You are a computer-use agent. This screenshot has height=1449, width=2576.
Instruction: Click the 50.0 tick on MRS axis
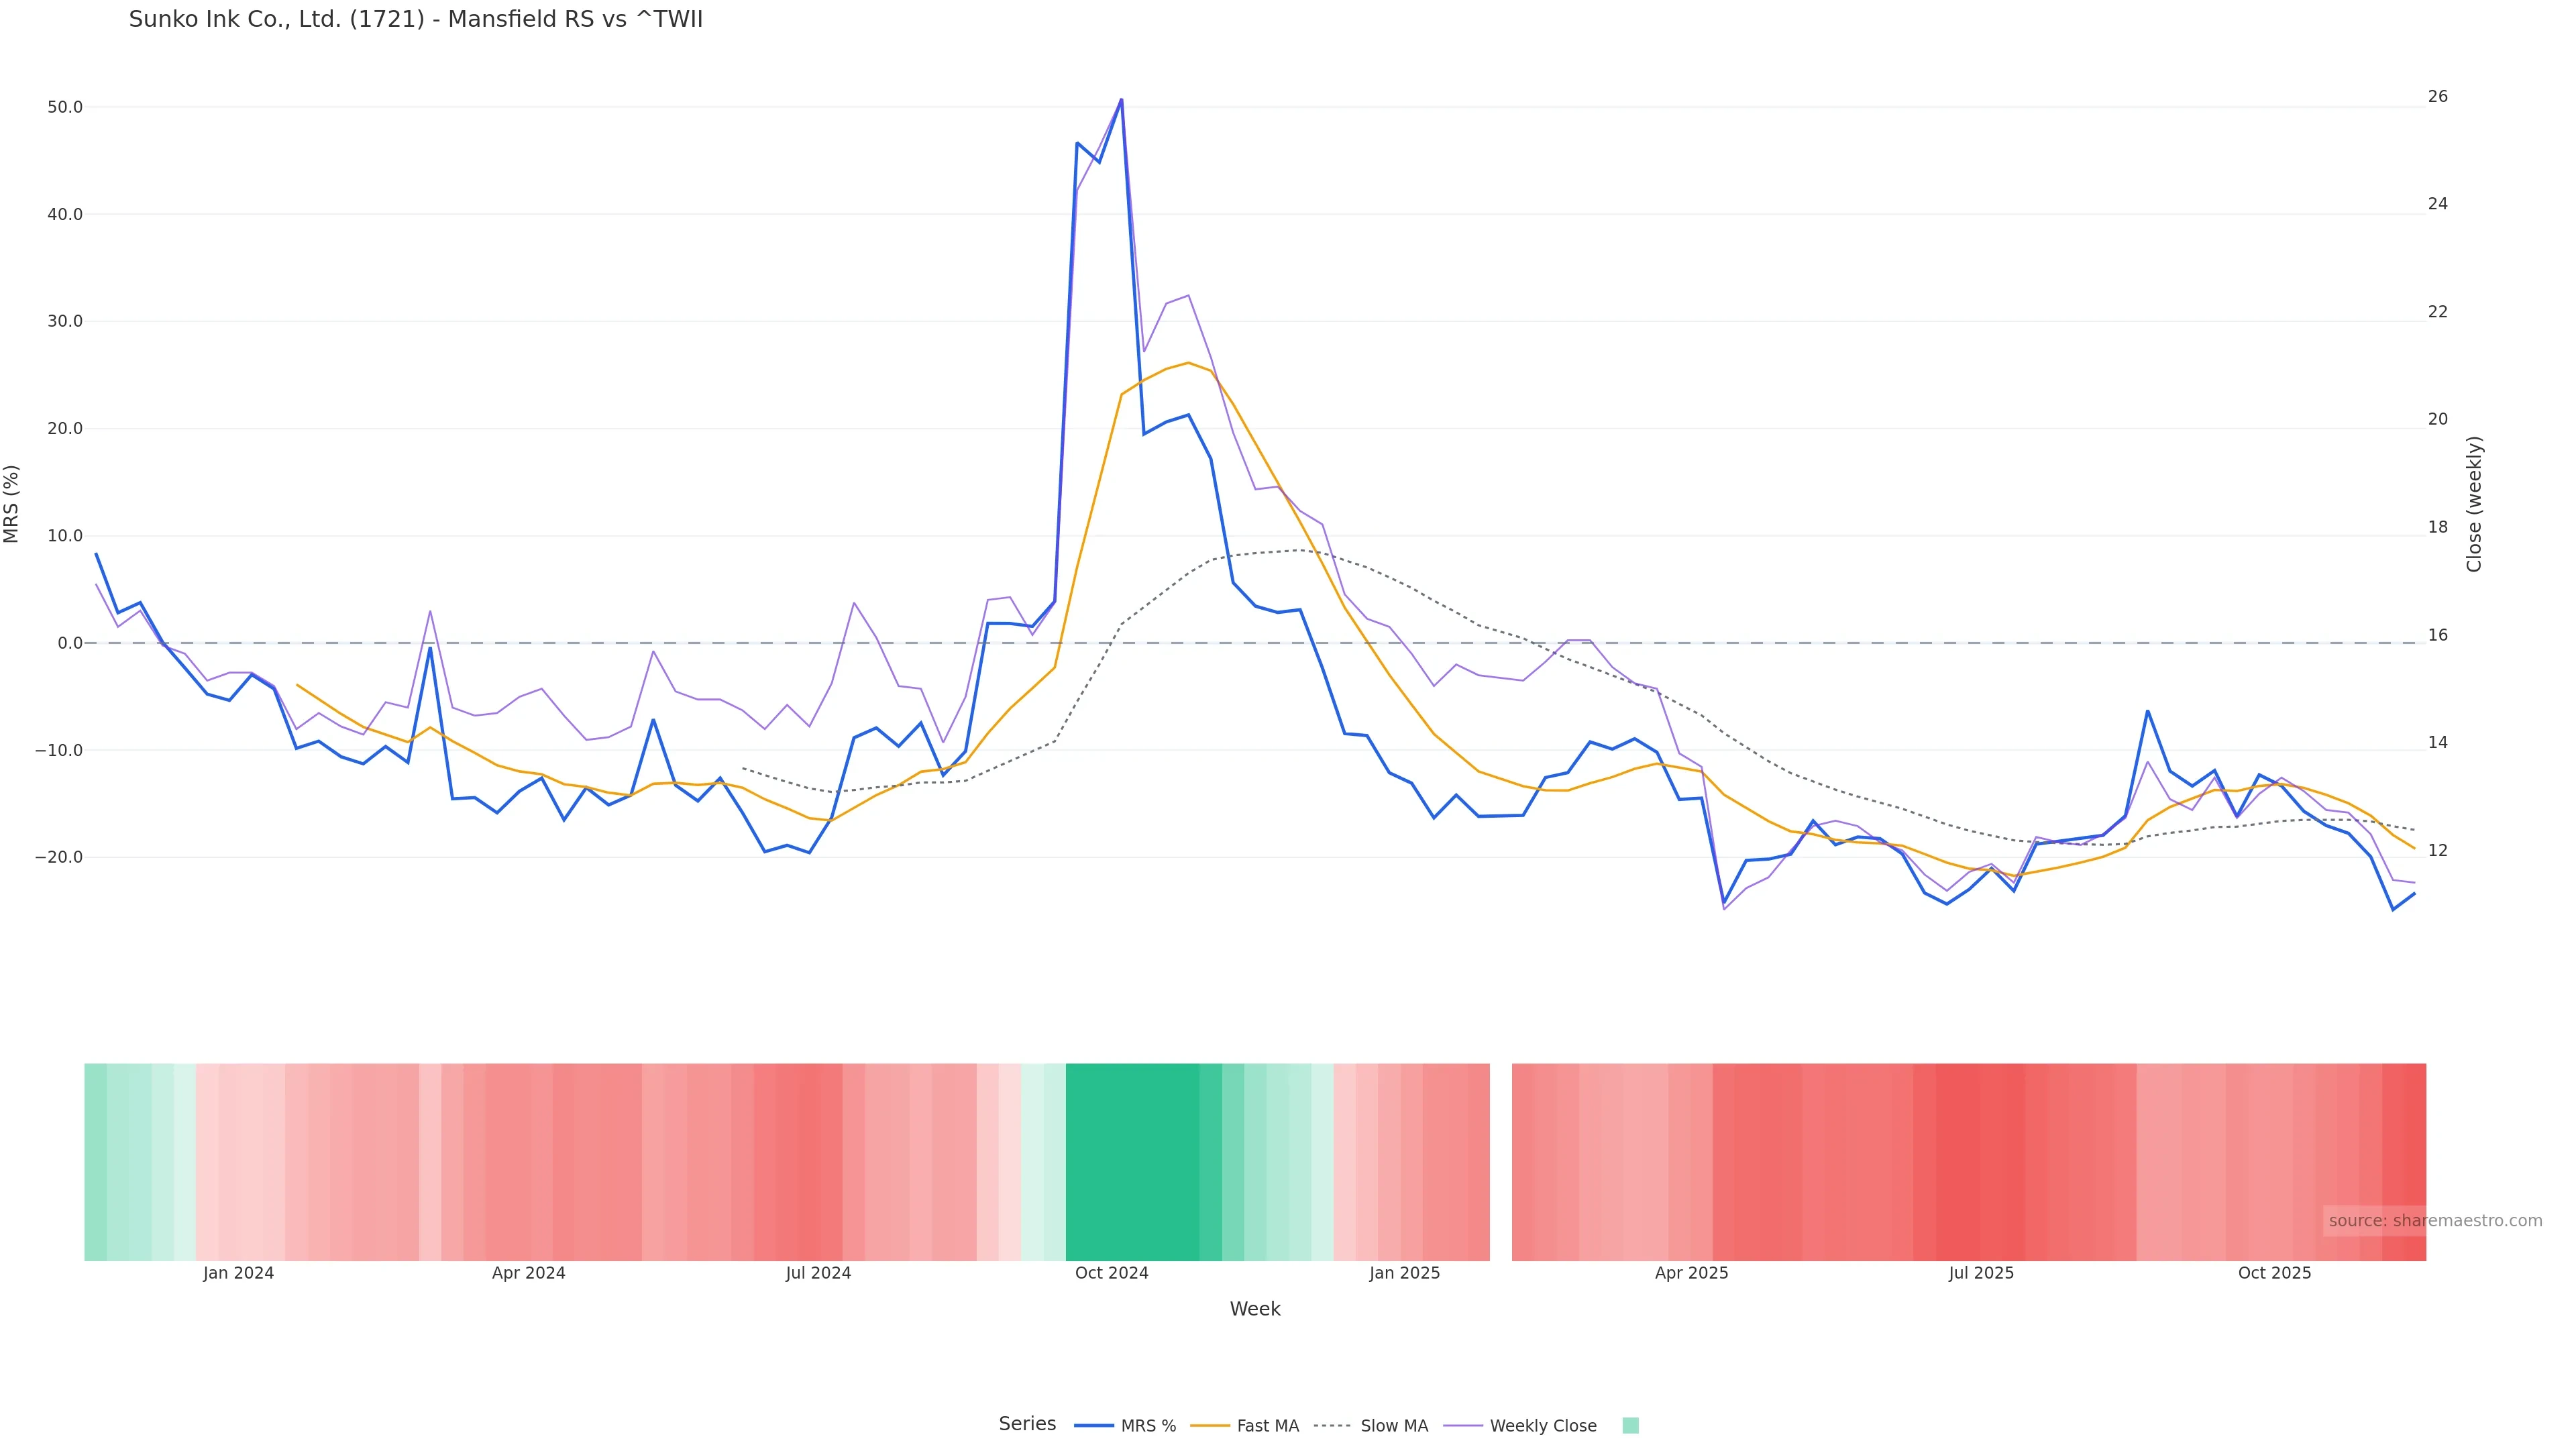point(65,107)
